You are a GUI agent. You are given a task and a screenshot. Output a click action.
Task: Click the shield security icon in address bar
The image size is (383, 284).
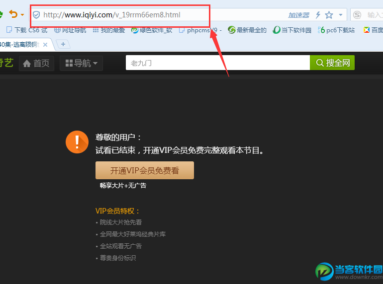pos(36,15)
